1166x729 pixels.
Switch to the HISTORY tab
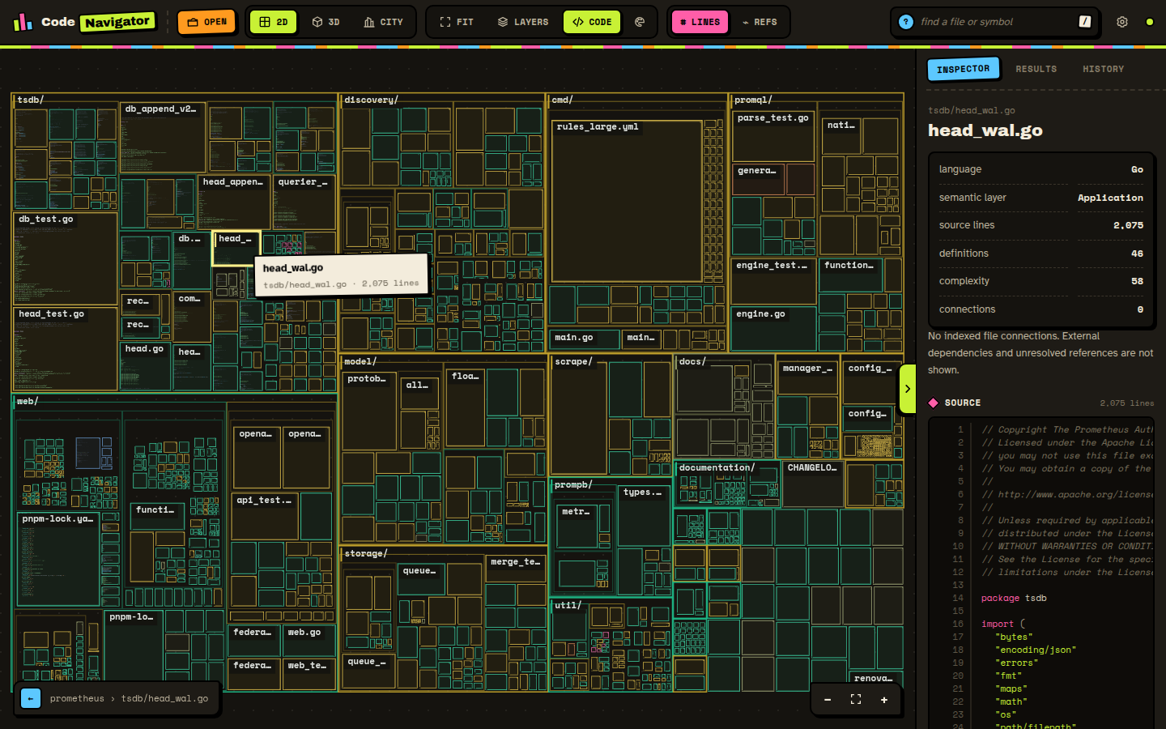(1103, 69)
